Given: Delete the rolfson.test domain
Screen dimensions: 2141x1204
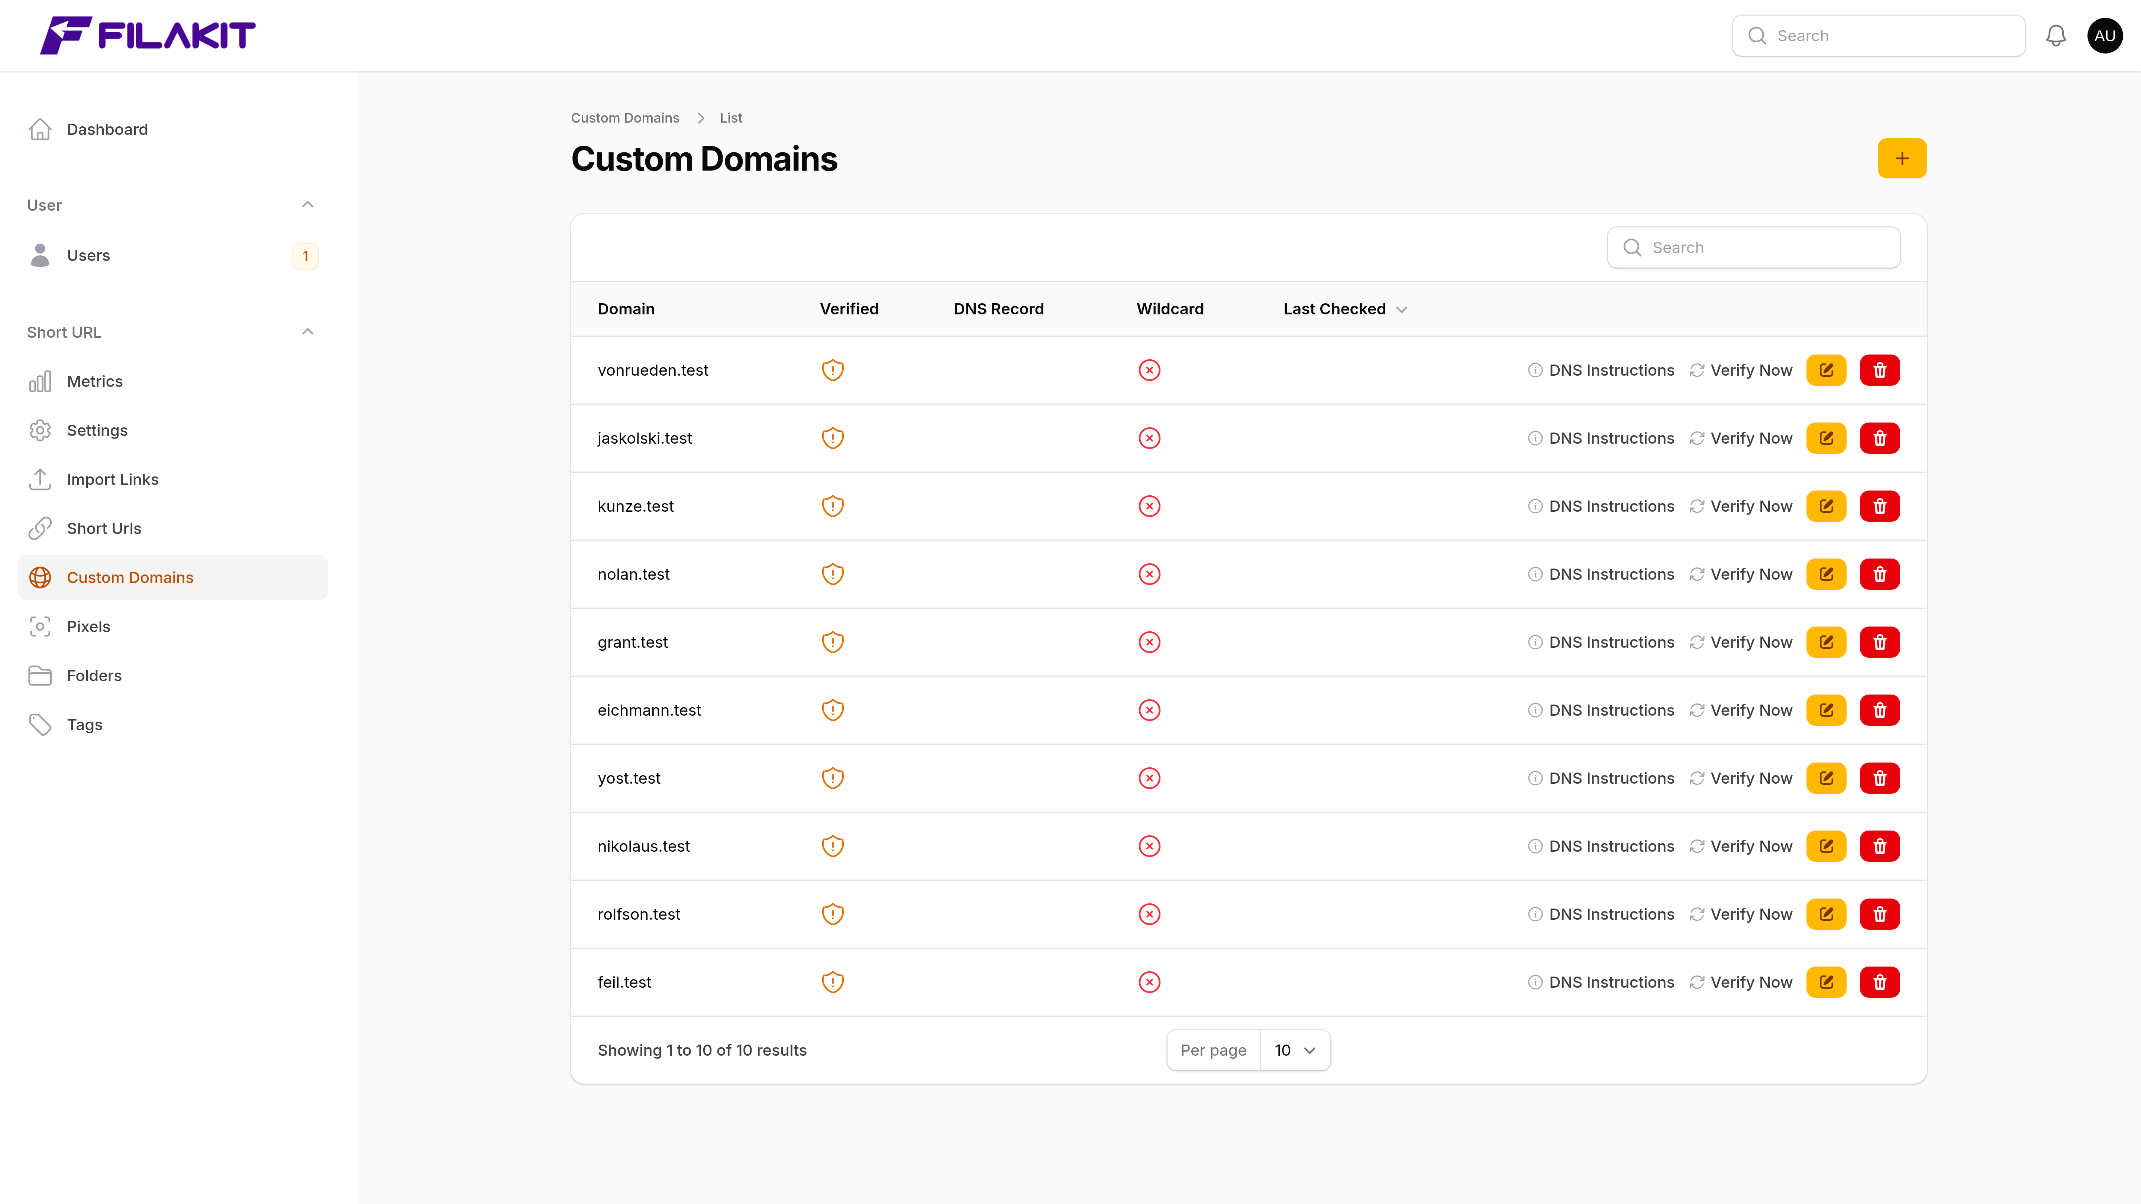Looking at the screenshot, I should tap(1879, 914).
